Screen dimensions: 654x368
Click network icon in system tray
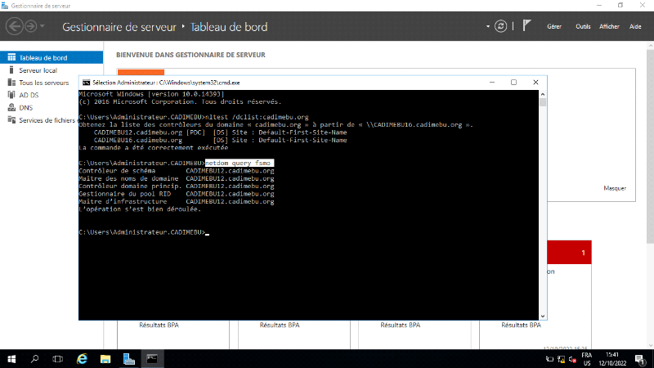(562, 359)
